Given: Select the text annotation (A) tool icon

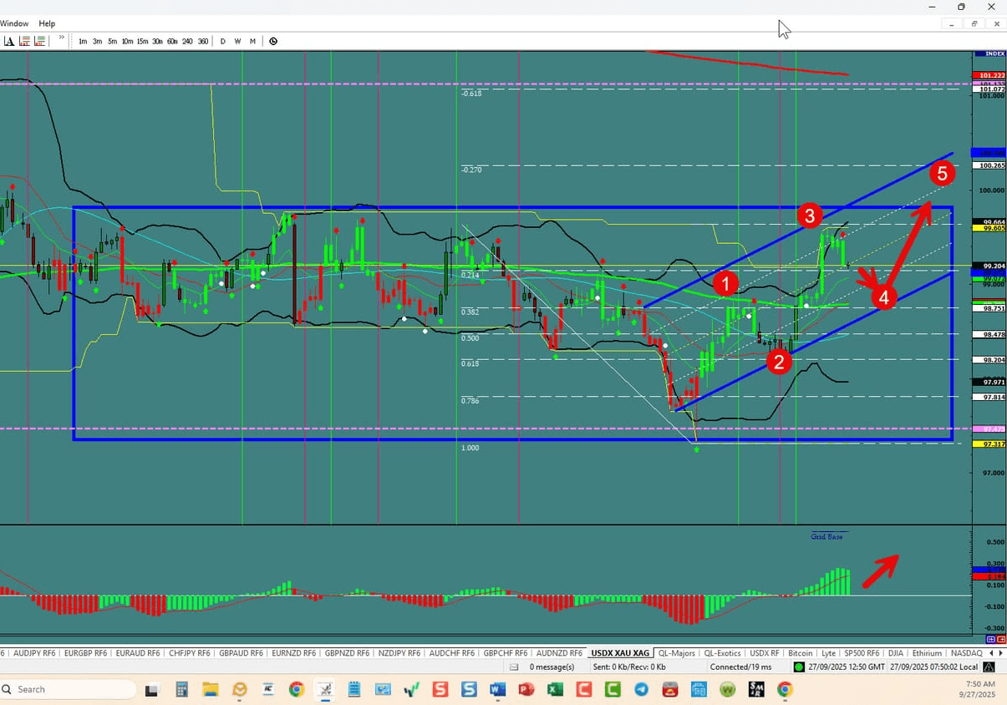Looking at the screenshot, I should point(8,40).
